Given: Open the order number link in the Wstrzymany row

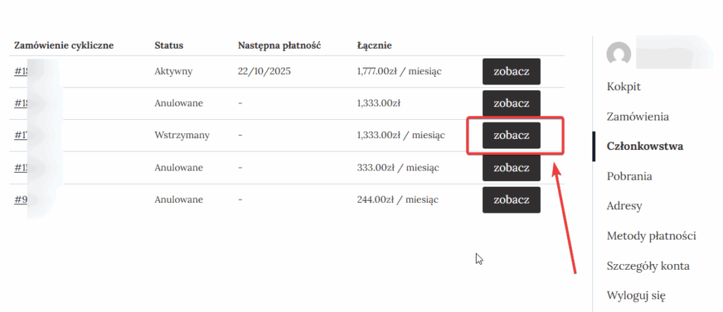Looking at the screenshot, I should tap(20, 135).
